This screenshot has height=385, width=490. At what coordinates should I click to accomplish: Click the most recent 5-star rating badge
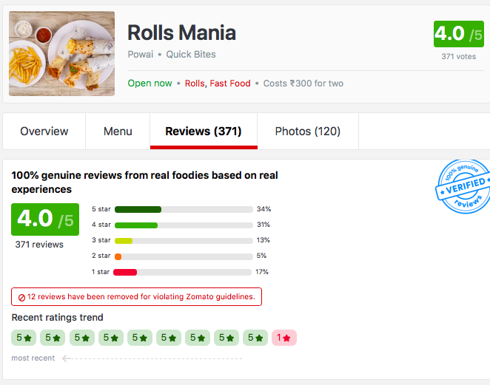tap(24, 338)
